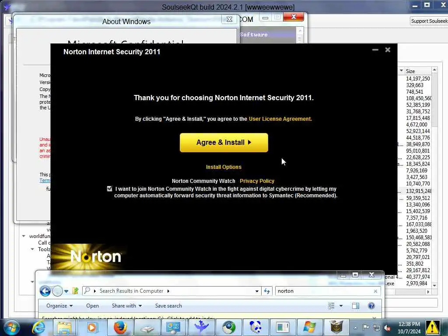Screen dimensions: 448x336
Task: Toggle the Explorer preview pane
Action: click(356, 306)
